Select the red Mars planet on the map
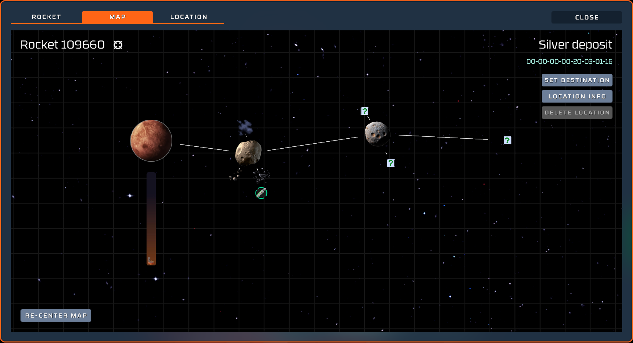 point(151,141)
